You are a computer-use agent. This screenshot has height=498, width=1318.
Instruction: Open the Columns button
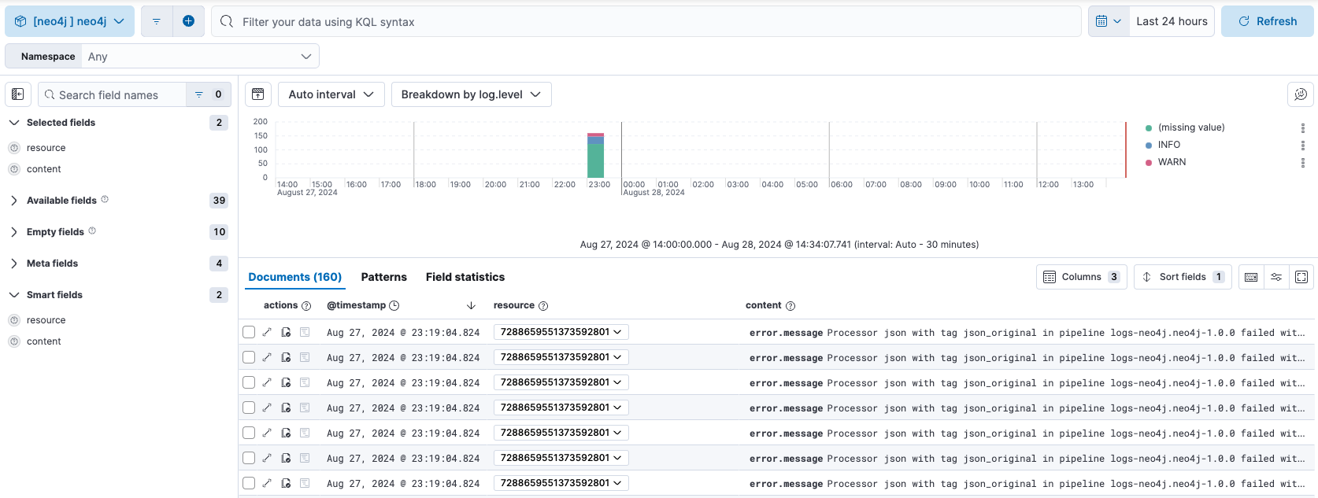pyautogui.click(x=1081, y=277)
